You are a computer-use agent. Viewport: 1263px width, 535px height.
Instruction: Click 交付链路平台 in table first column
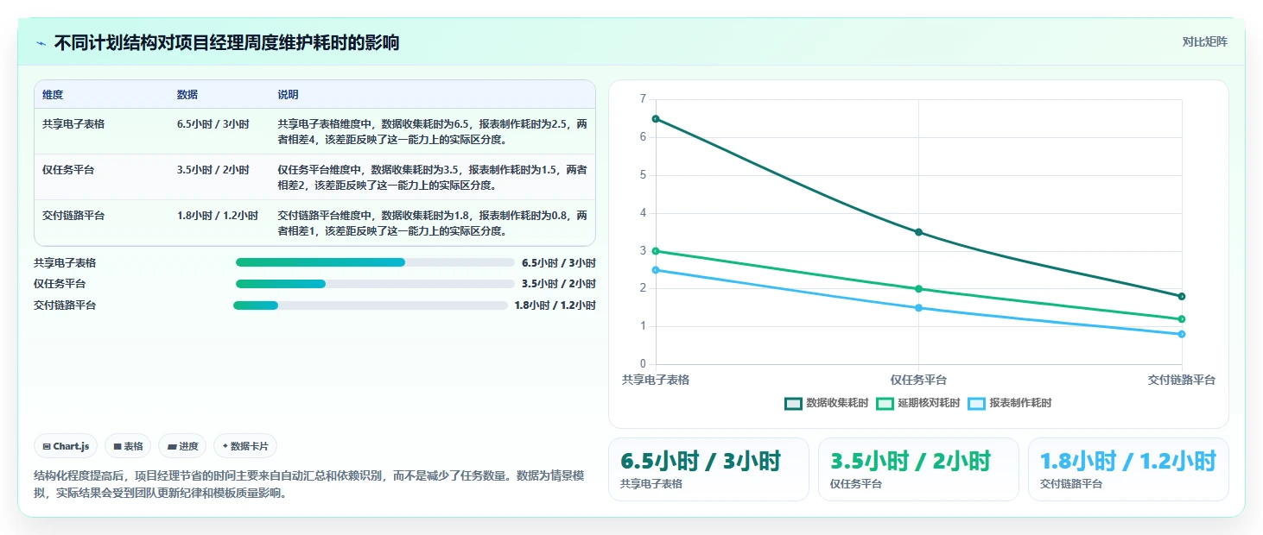(73, 216)
